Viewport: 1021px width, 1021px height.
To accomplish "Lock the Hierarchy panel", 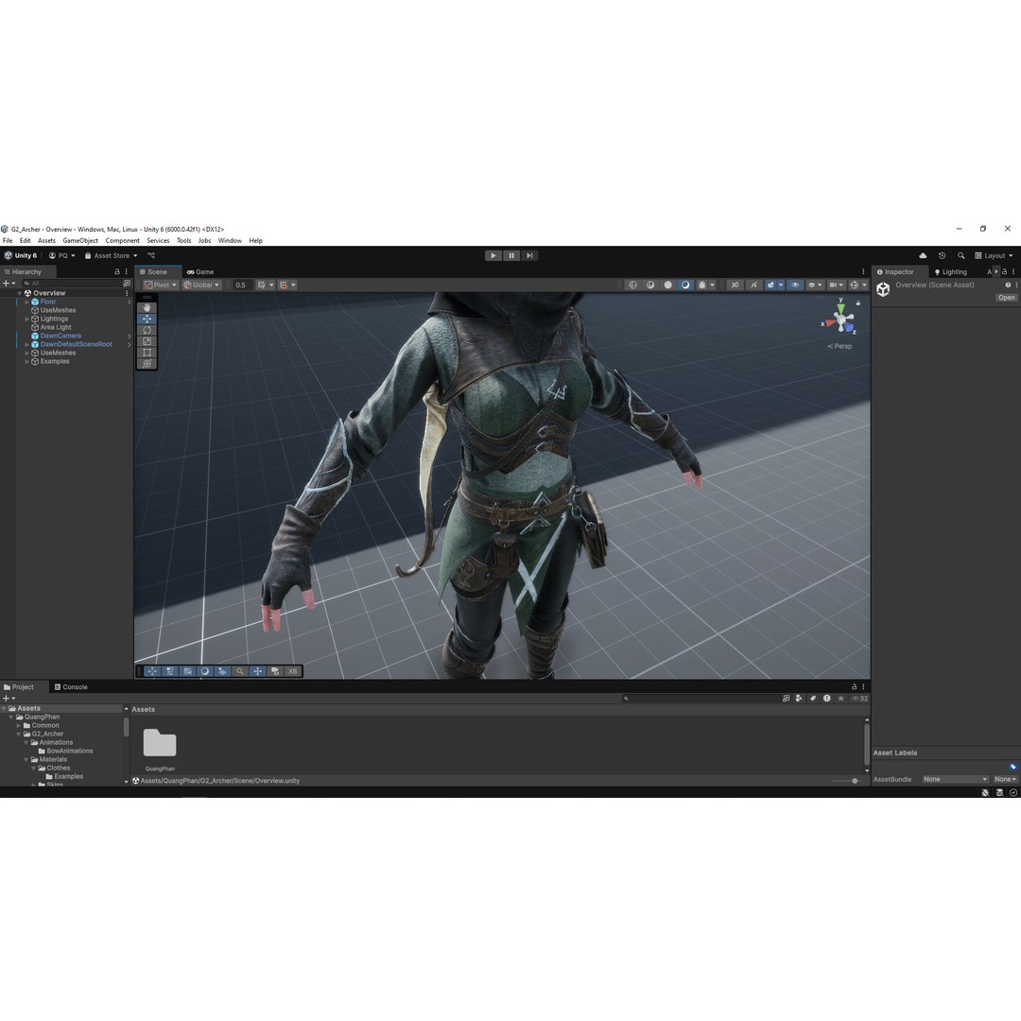I will click(x=117, y=271).
